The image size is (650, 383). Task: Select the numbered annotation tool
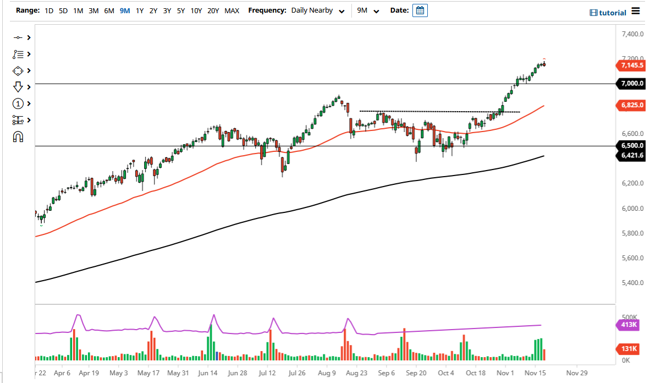click(18, 103)
